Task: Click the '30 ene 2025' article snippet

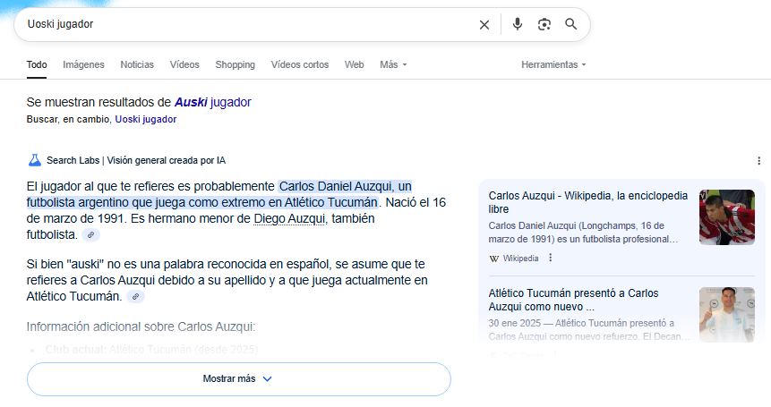Action: coord(587,329)
